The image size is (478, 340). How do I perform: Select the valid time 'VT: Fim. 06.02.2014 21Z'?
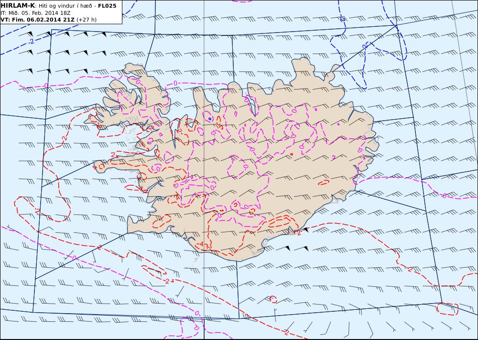[x=37, y=20]
